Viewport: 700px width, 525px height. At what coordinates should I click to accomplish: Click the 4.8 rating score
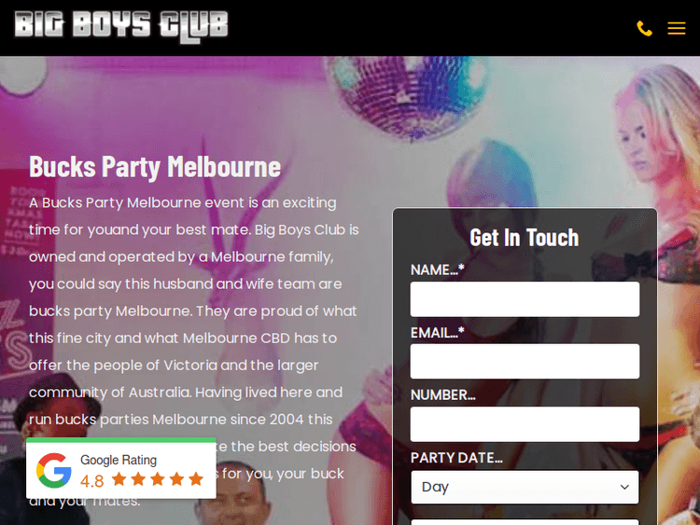(92, 481)
